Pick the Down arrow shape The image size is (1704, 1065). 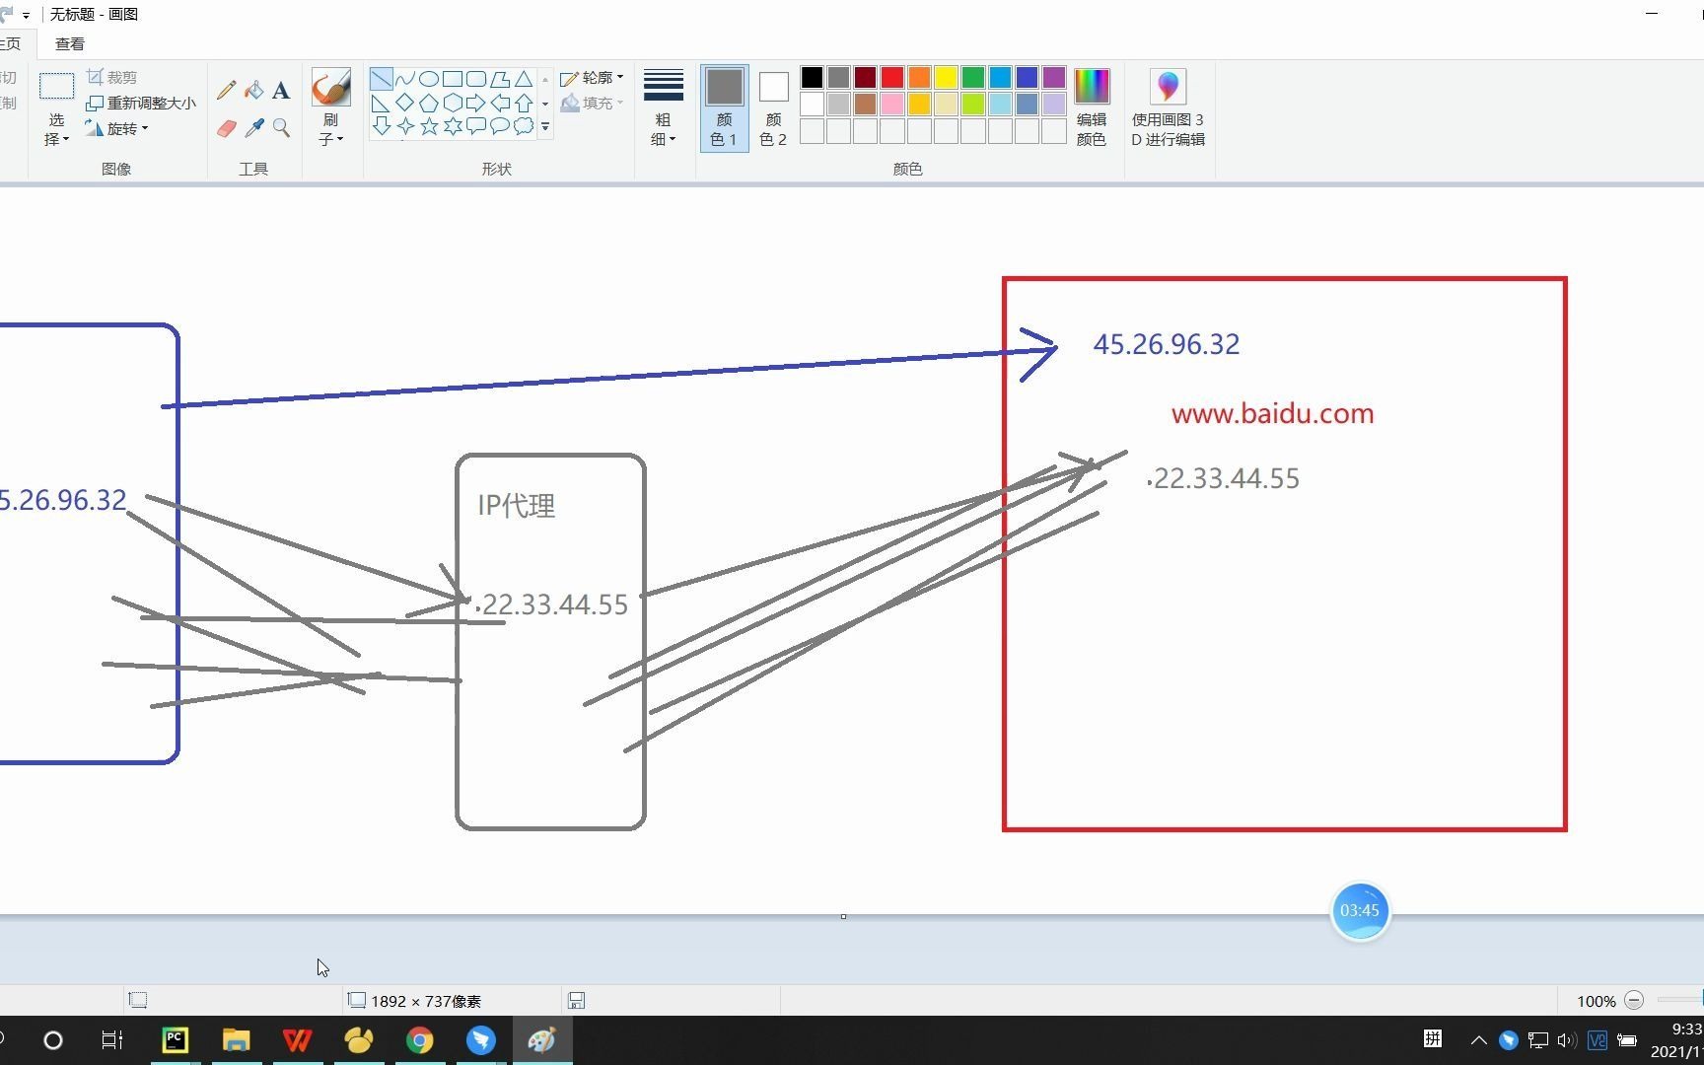[x=381, y=126]
